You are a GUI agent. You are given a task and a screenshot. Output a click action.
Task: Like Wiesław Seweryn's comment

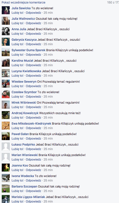[18, 86]
